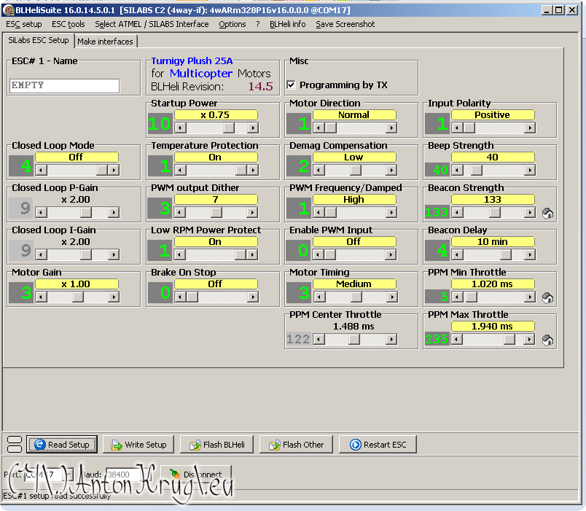Increase PPM Center Throttle with right arrow

391,339
